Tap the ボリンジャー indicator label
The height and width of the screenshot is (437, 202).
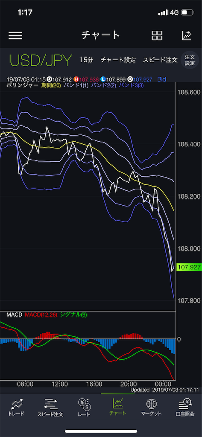22,85
